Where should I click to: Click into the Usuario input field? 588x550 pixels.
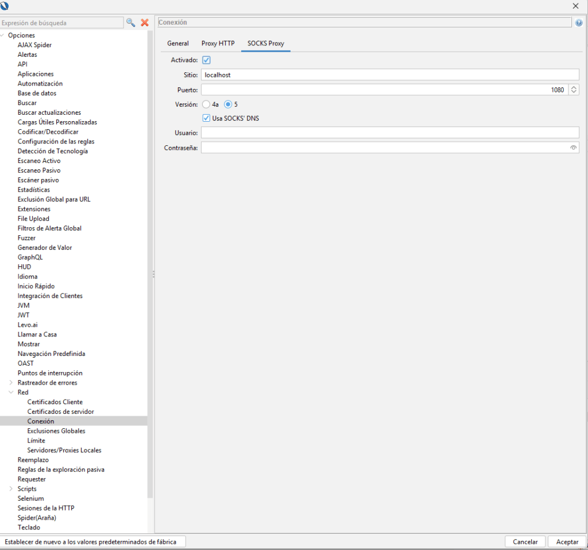389,133
